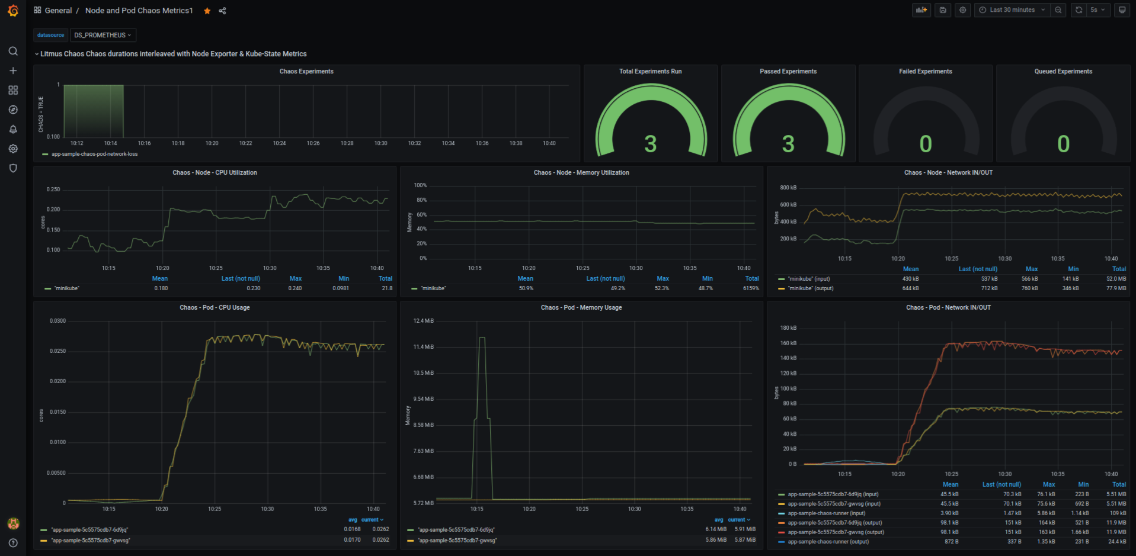Viewport: 1136px width, 556px height.
Task: Open the Help question mark icon
Action: tap(13, 543)
